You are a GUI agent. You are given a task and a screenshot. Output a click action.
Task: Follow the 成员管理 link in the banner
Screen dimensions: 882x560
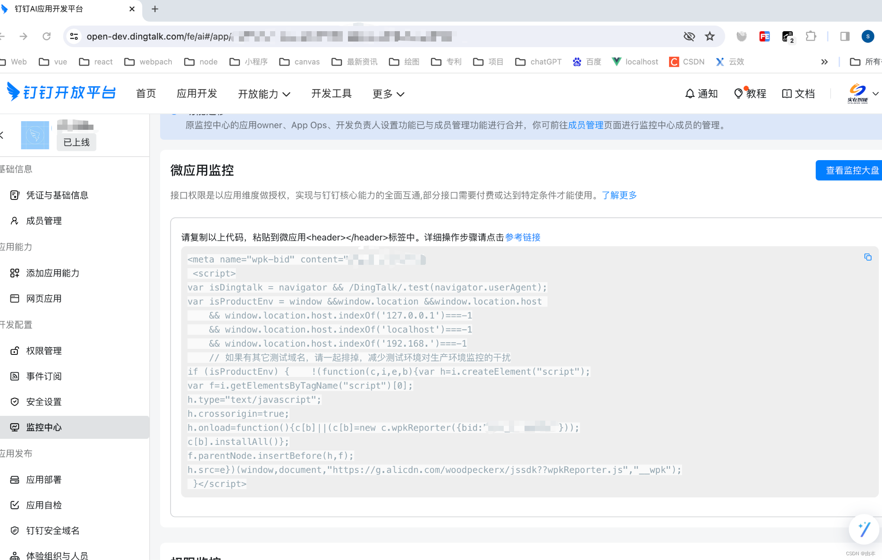pos(586,125)
